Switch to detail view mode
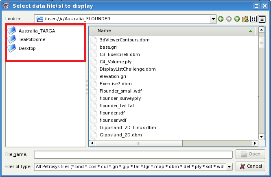271x177 pixels. (x=262, y=19)
